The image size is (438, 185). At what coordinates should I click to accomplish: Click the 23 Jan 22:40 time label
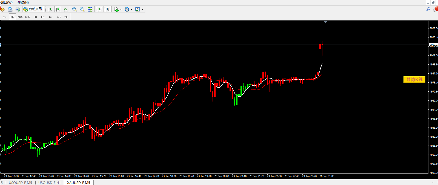292,176
